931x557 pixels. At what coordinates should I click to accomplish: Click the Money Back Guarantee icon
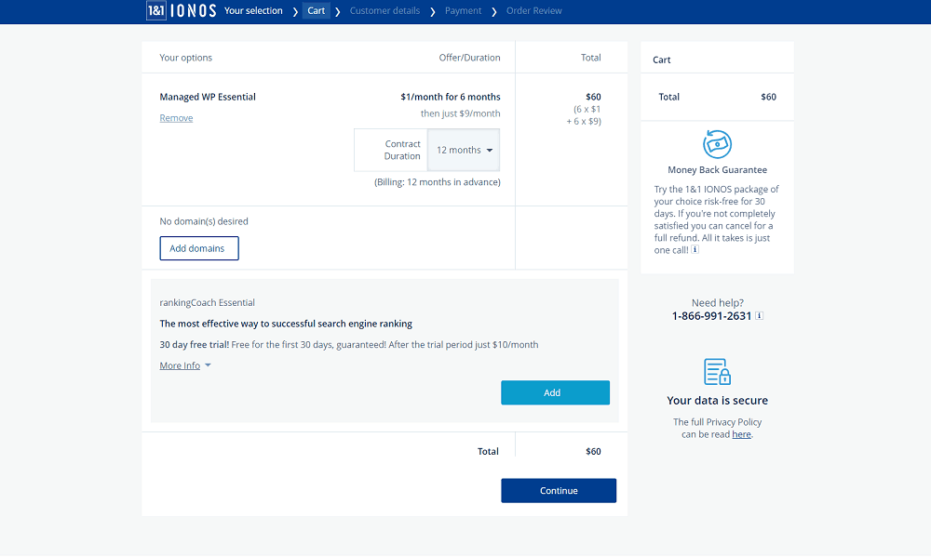pyautogui.click(x=717, y=144)
